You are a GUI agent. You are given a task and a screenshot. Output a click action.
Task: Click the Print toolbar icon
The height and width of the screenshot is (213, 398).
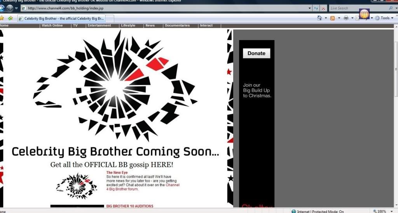click(346, 18)
